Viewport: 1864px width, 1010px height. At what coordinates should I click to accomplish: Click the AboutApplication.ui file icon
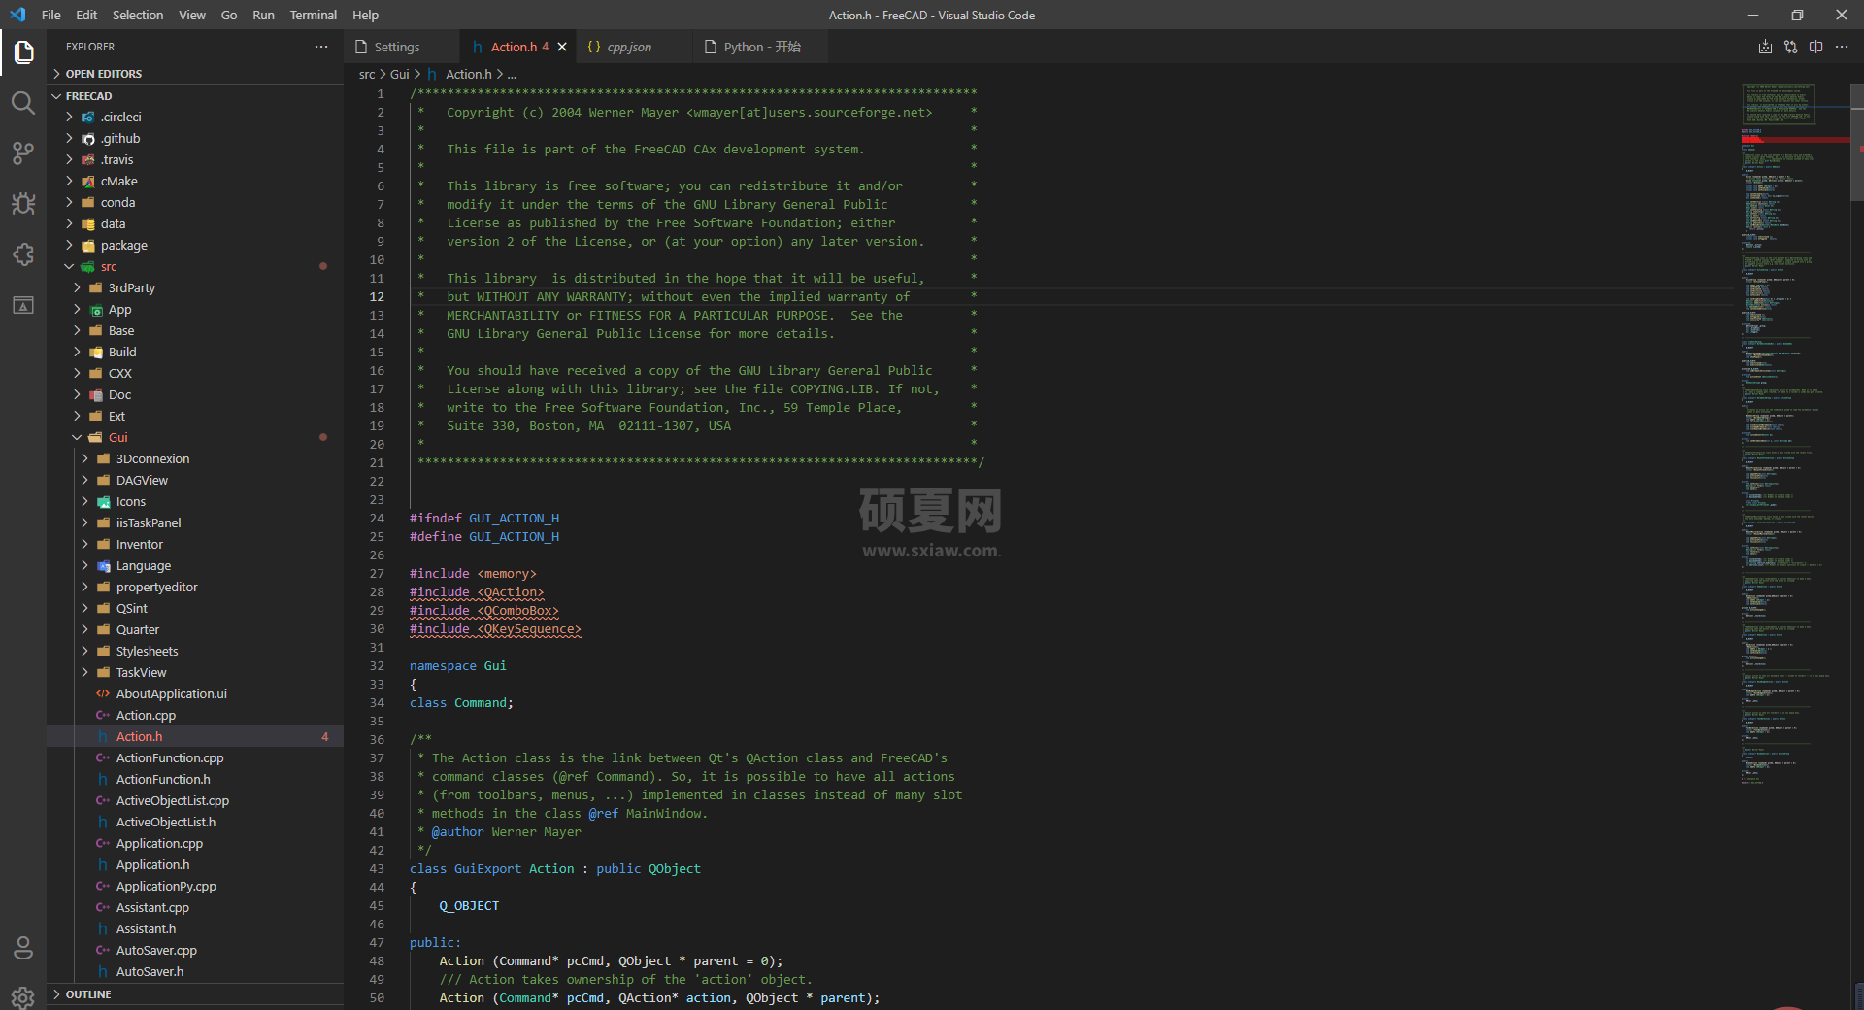[103, 693]
